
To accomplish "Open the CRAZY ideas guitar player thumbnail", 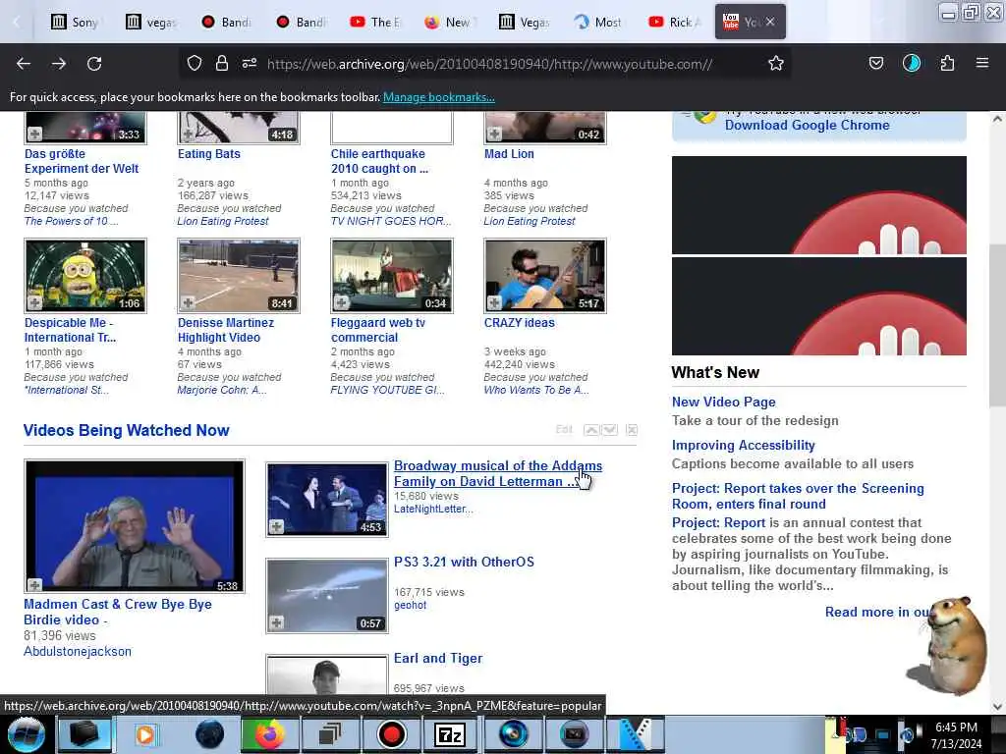I will point(545,276).
